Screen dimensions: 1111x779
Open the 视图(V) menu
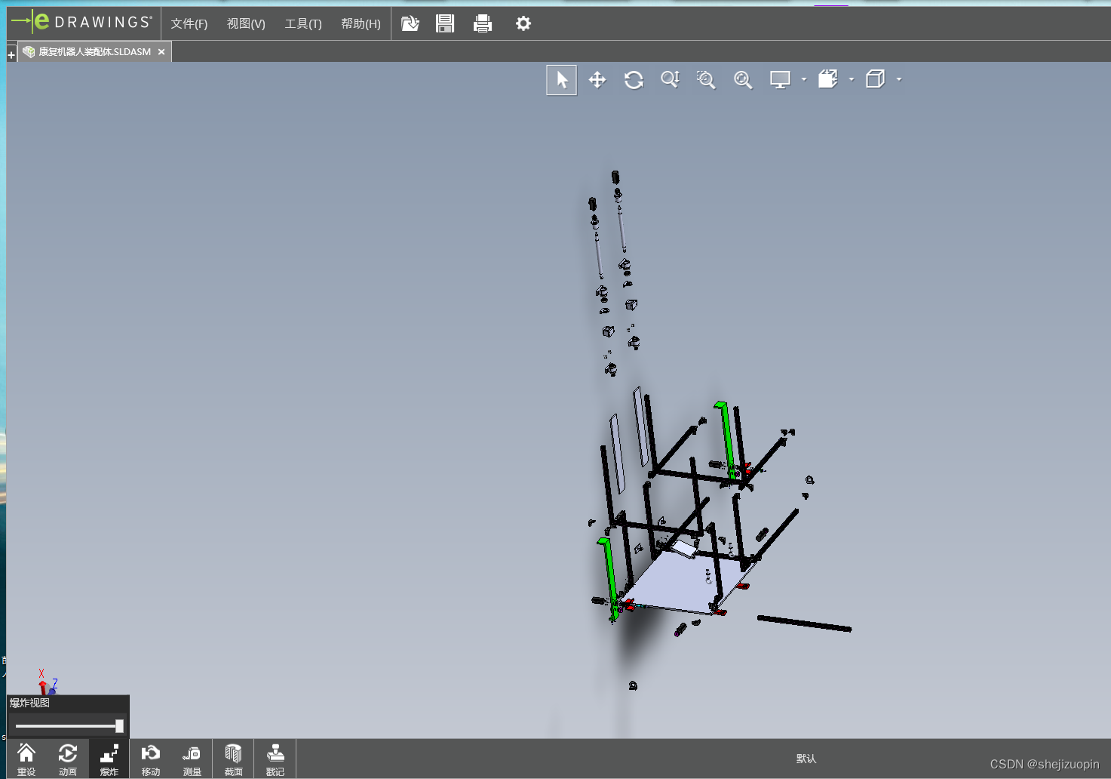(x=246, y=24)
